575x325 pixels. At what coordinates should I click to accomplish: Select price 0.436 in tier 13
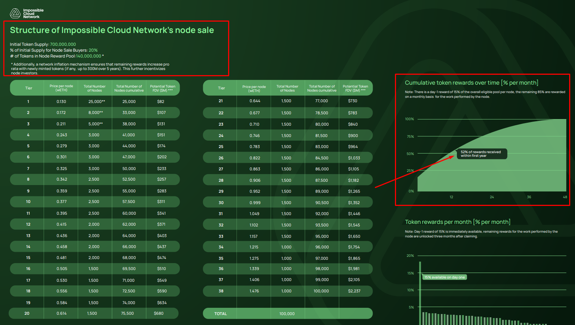tap(62, 236)
